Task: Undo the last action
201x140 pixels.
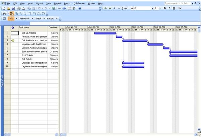Action: [39, 8]
